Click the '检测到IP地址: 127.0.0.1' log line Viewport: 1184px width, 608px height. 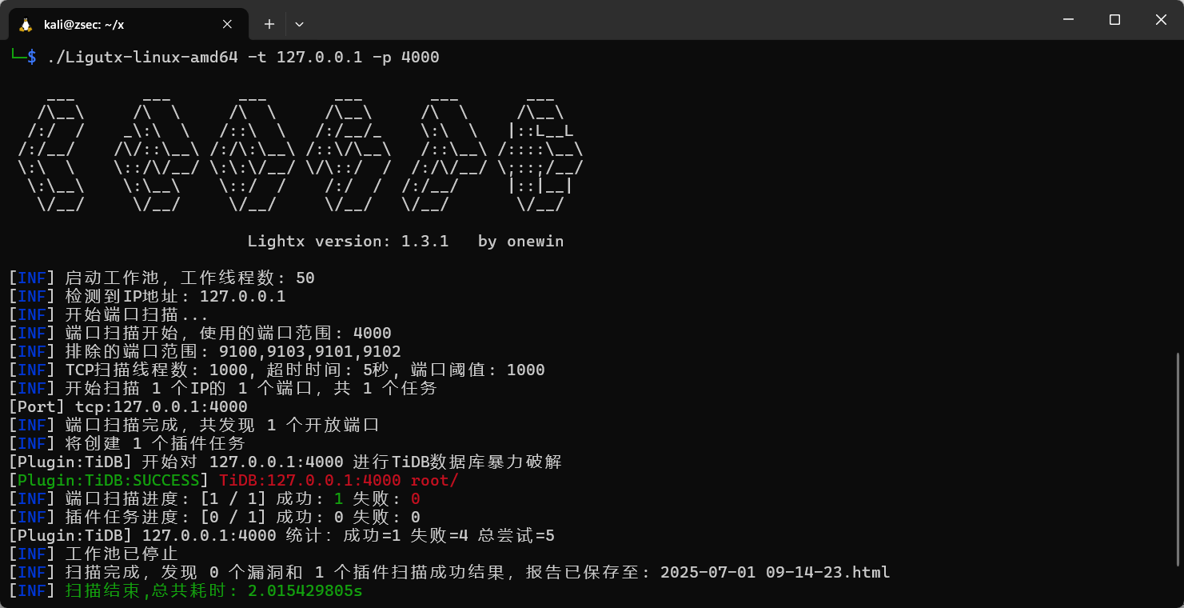point(147,296)
